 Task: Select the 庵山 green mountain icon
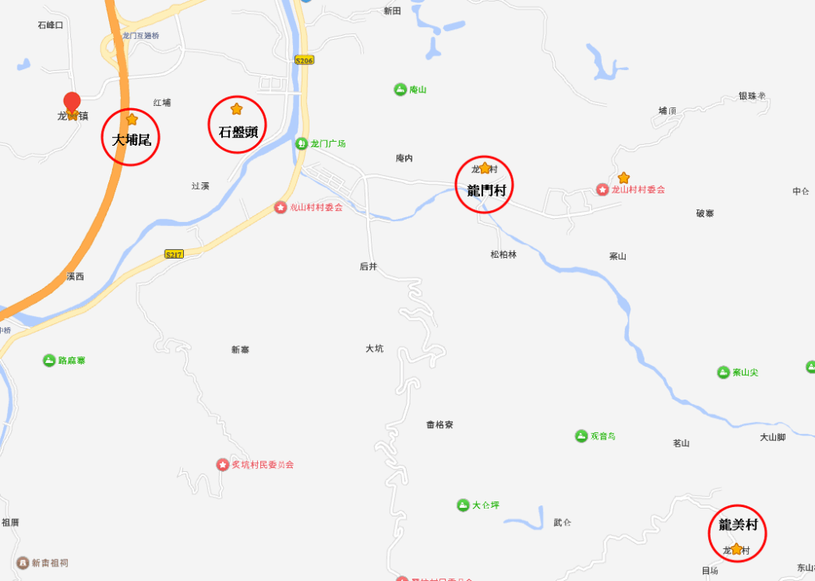pyautogui.click(x=400, y=89)
